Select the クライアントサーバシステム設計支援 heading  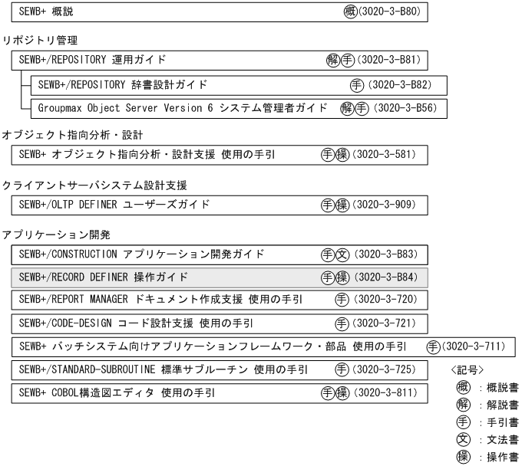(94, 185)
